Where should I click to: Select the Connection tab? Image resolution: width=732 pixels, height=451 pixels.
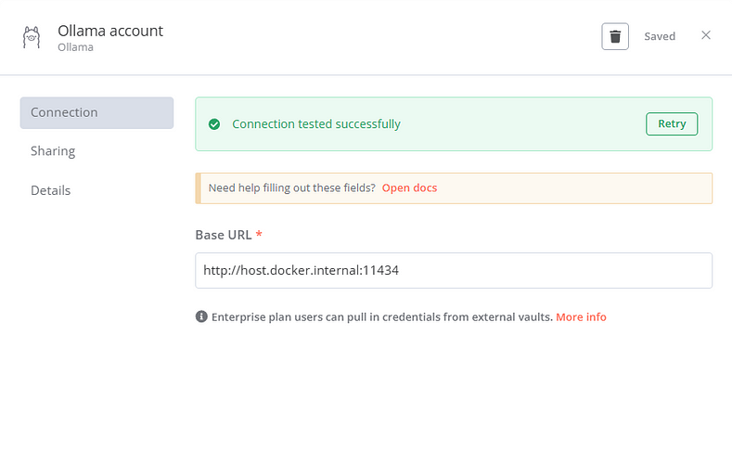tap(96, 112)
